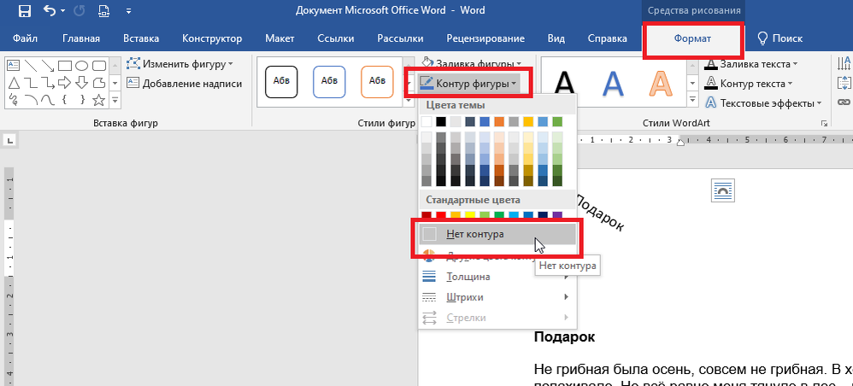Switch to the Главная tab
This screenshot has width=853, height=386.
tap(81, 38)
